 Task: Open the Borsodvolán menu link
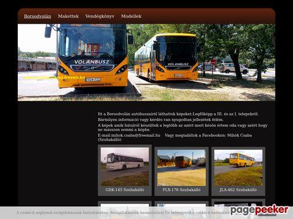point(37,16)
